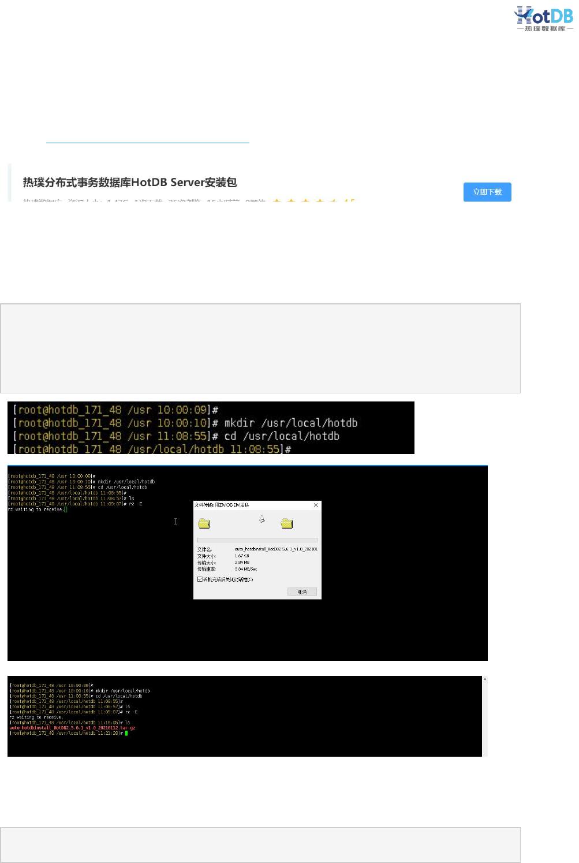Open the HotDB Server安装包 title link
This screenshot has width=579, height=863.
[x=130, y=183]
